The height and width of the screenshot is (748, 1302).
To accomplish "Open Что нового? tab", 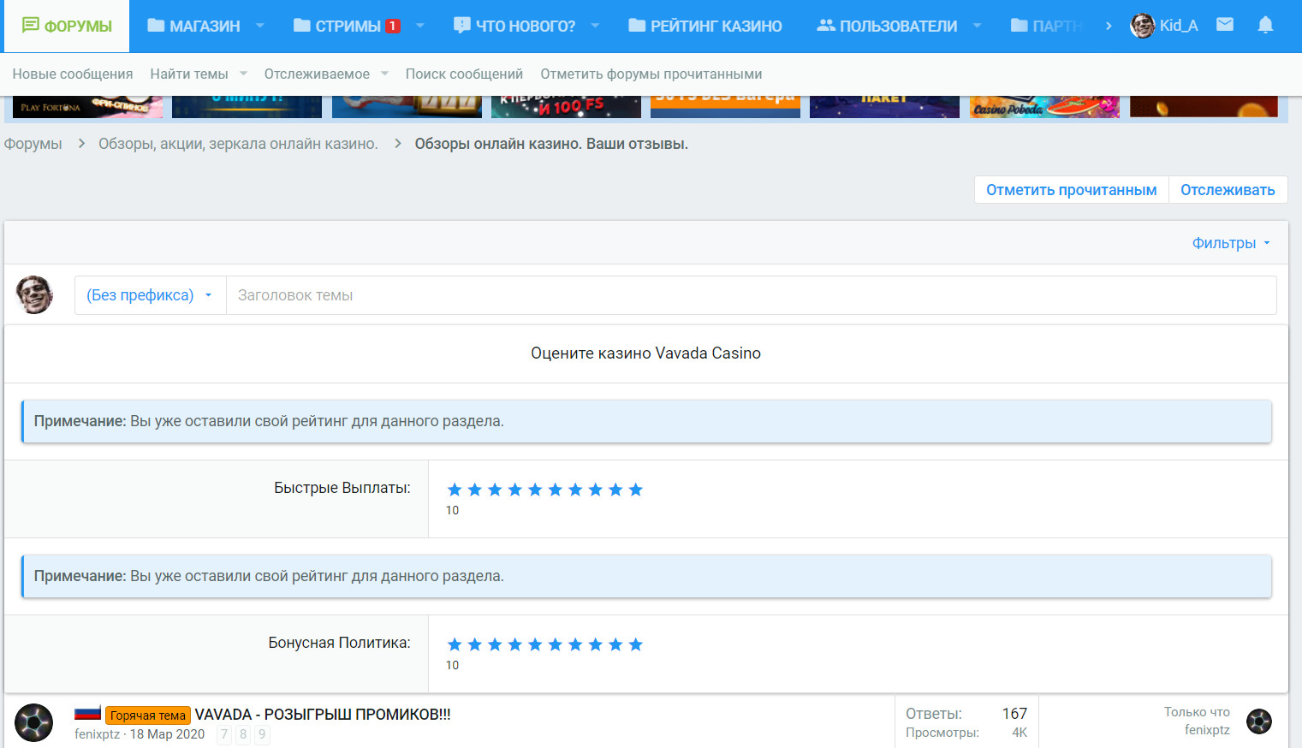I will click(x=514, y=26).
